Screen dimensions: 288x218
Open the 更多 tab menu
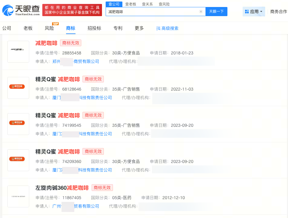[x=139, y=28]
